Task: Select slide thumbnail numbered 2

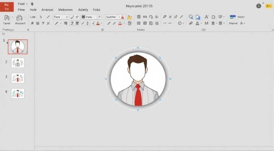Action: [18, 63]
